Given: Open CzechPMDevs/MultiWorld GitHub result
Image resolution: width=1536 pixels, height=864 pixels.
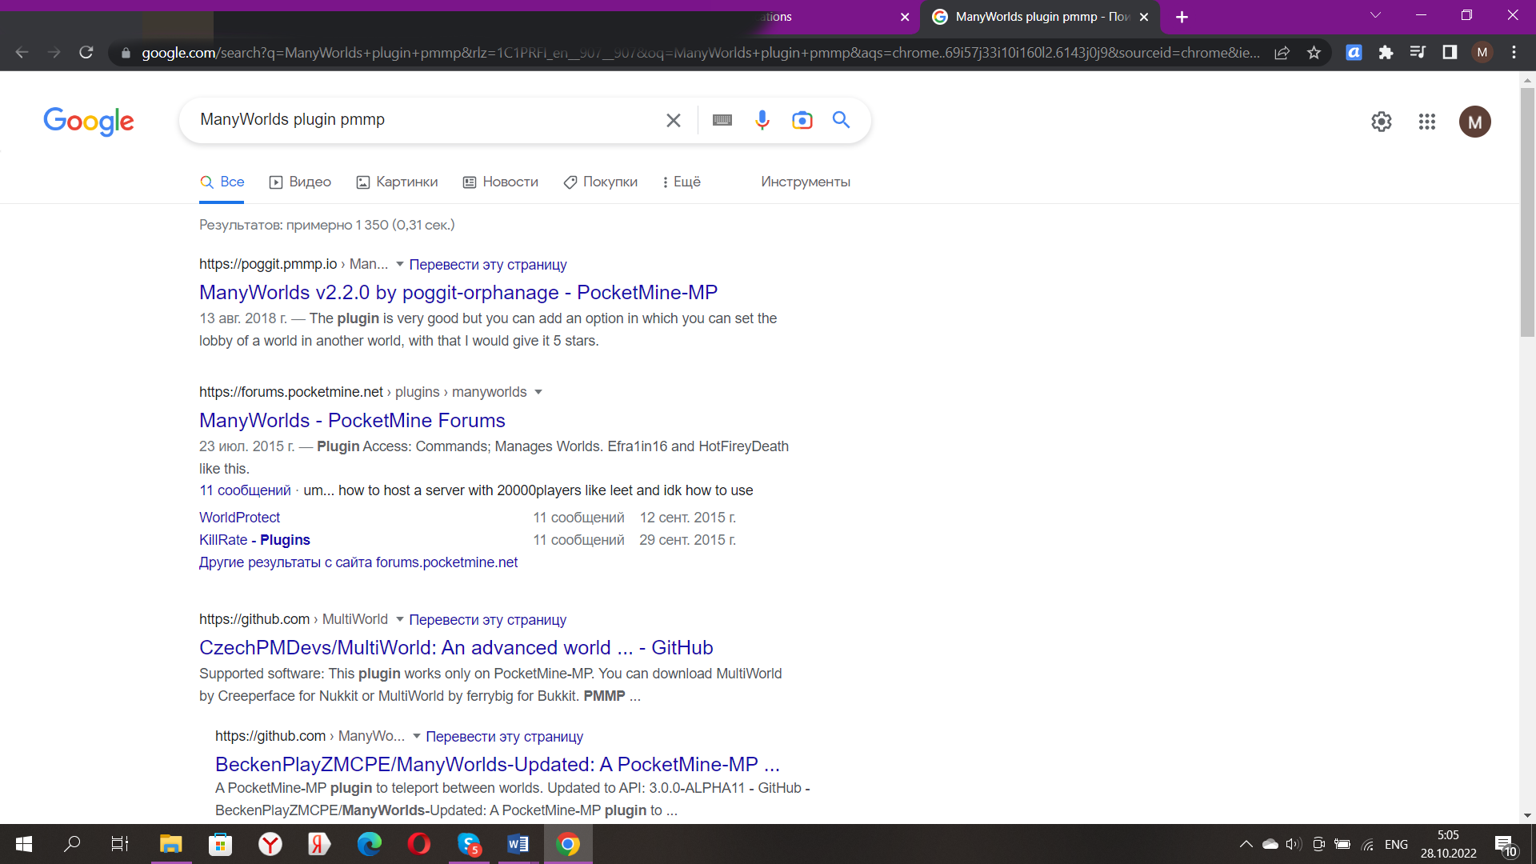Looking at the screenshot, I should click(456, 647).
